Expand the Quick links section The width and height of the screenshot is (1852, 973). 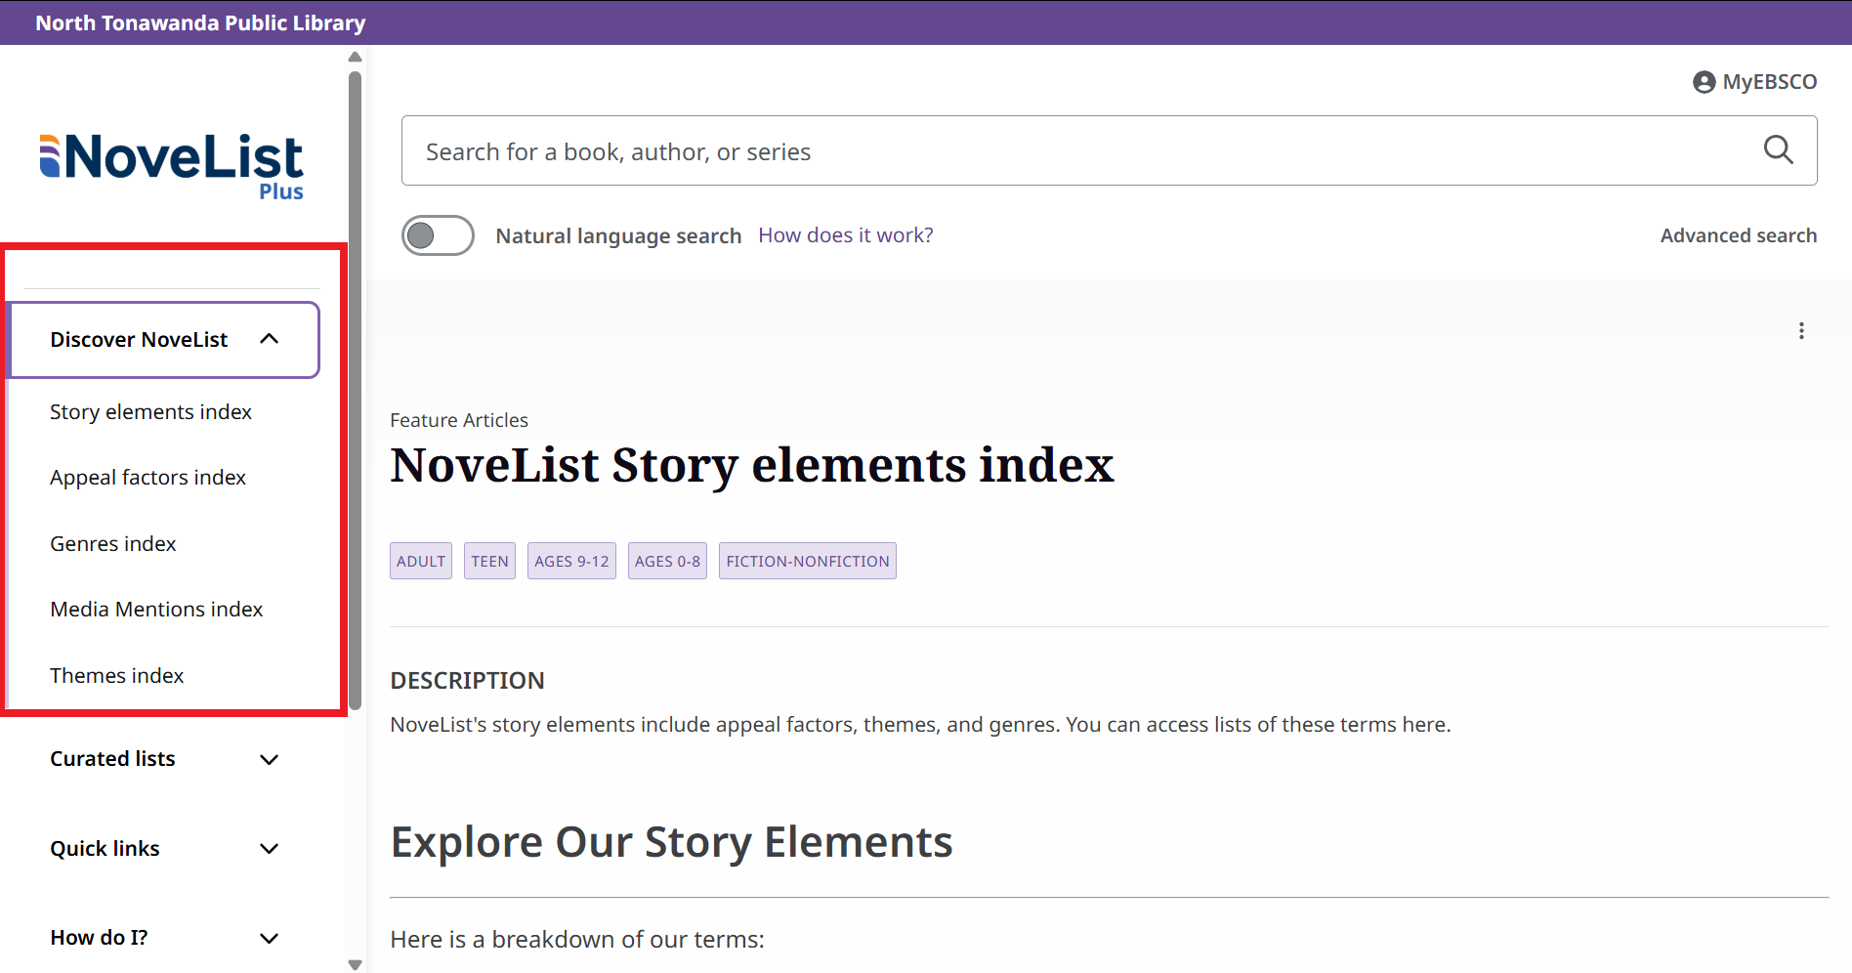164,848
